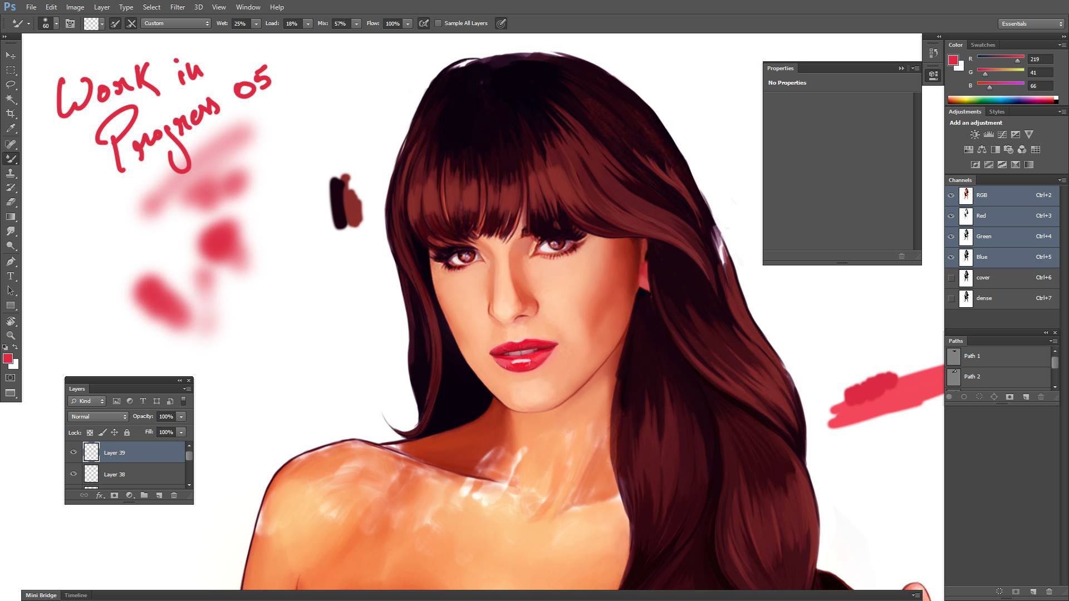Click the color spectrum ramp
The width and height of the screenshot is (1069, 601).
(1003, 100)
